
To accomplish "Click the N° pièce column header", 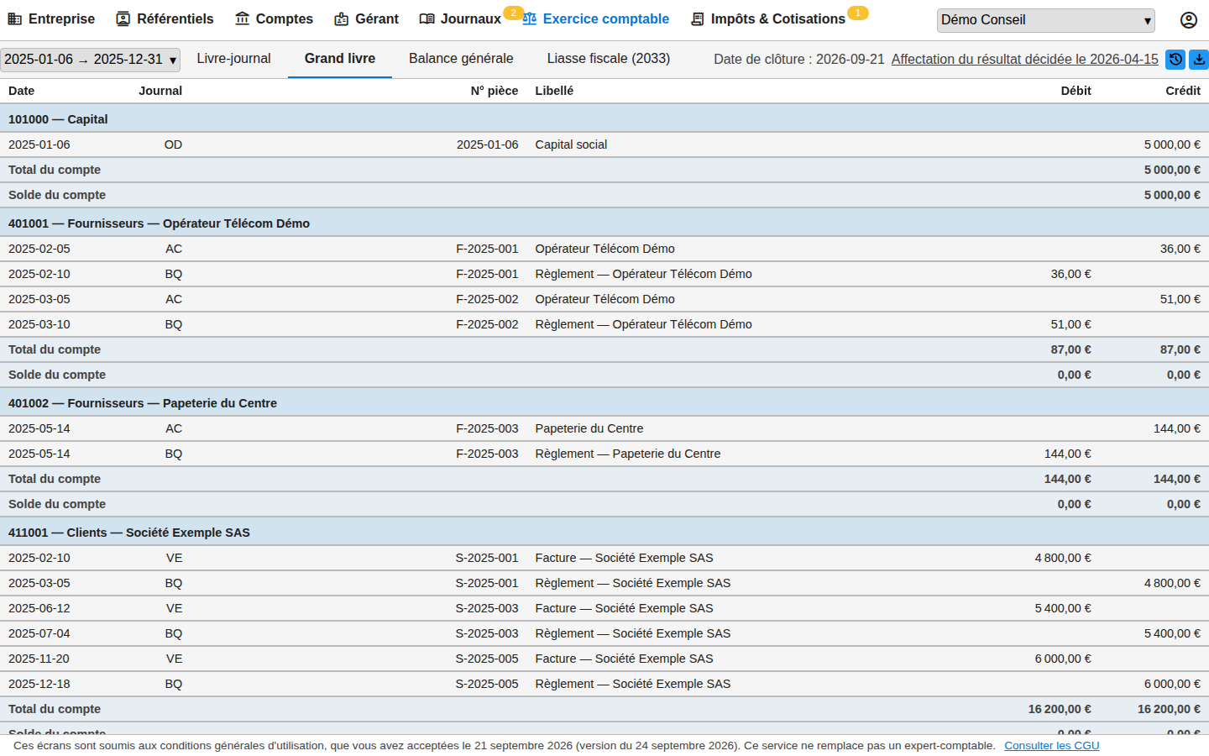I will point(495,91).
